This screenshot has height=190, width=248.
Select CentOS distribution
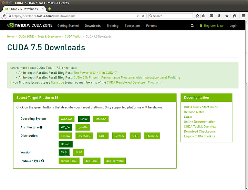pyautogui.click(x=119, y=136)
